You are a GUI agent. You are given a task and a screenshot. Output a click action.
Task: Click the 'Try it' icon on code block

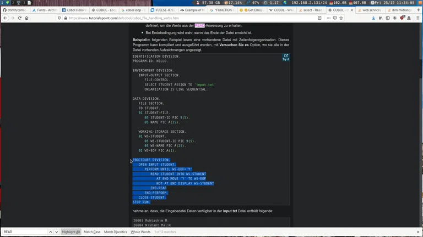tap(286, 57)
